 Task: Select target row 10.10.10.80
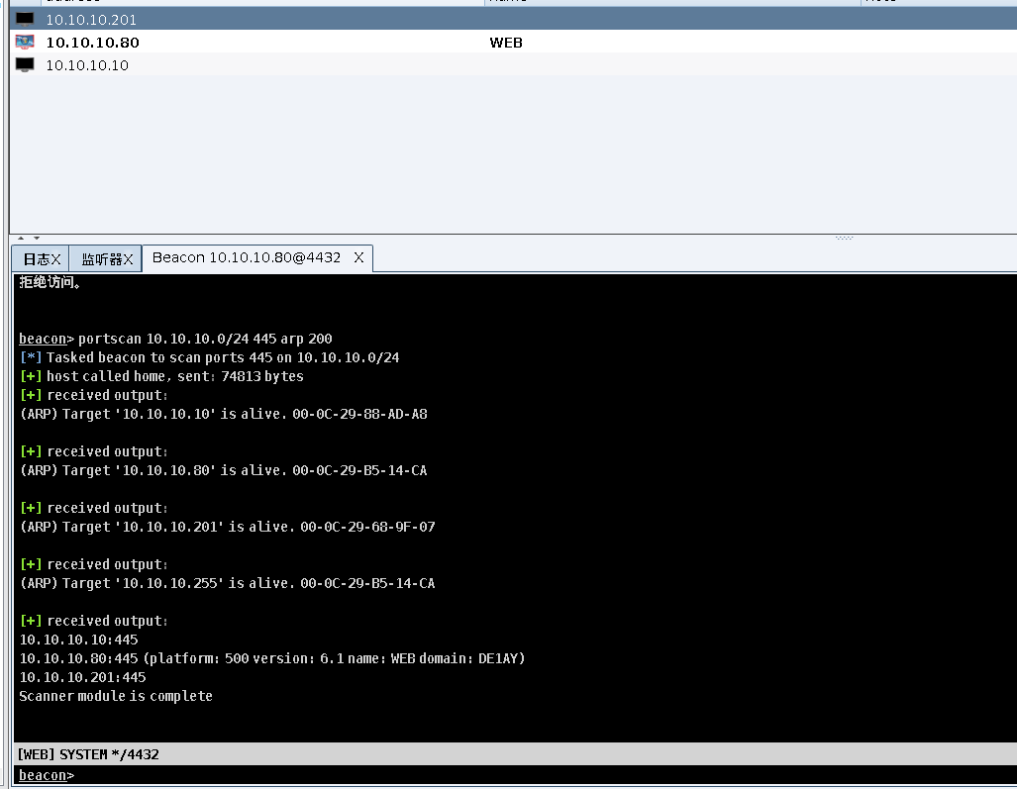(513, 43)
